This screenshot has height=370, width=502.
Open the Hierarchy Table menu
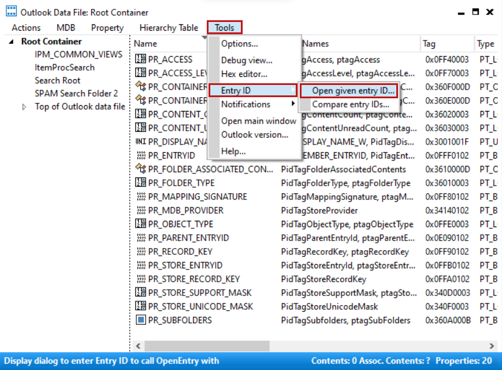click(x=169, y=28)
